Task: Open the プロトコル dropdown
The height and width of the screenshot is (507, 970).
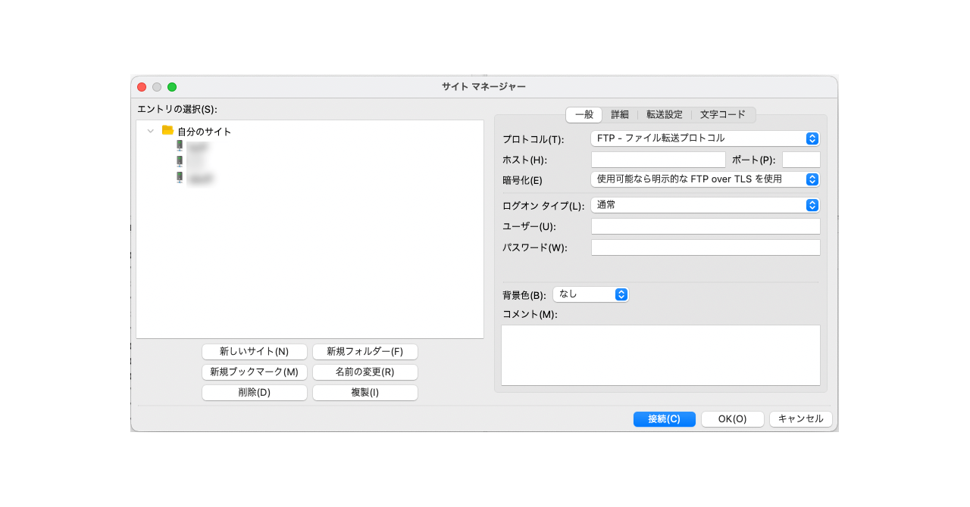Action: [x=704, y=138]
